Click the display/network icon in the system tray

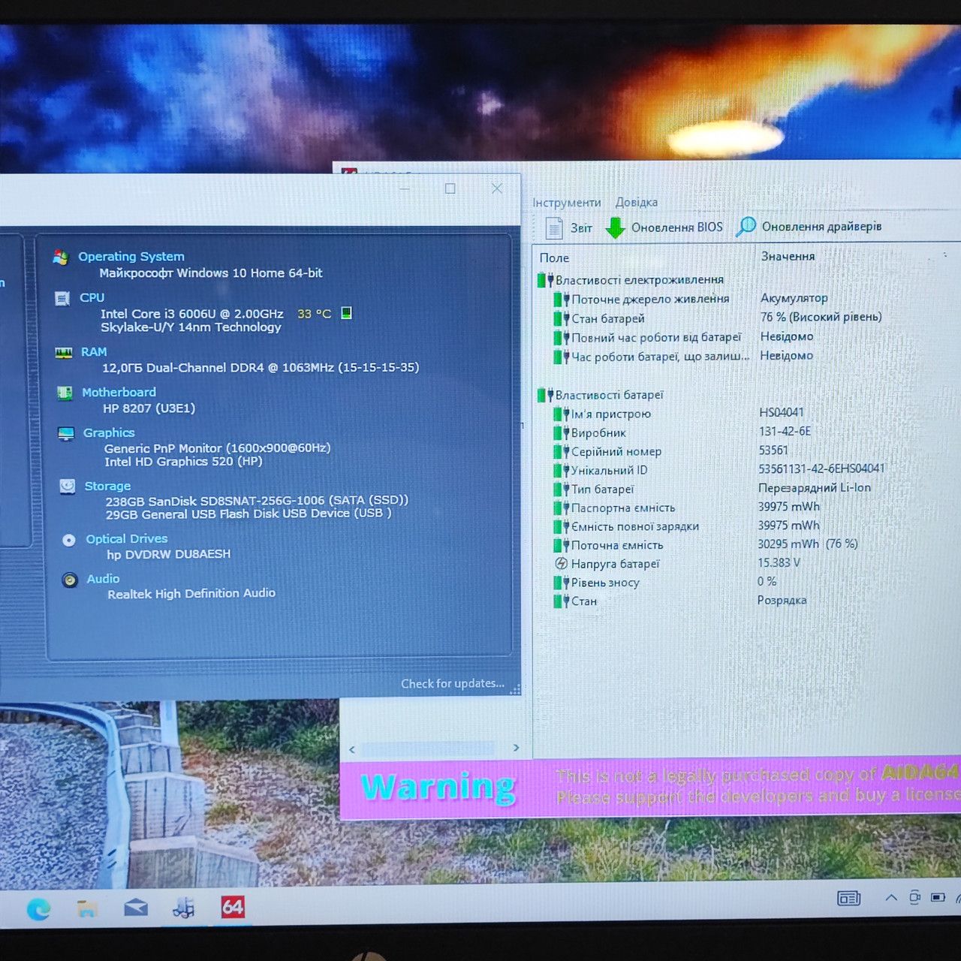tap(914, 897)
